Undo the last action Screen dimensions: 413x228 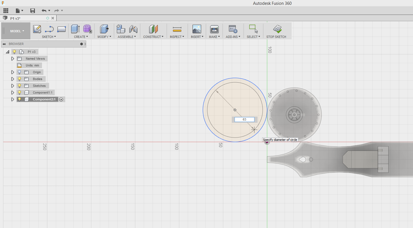pyautogui.click(x=44, y=11)
